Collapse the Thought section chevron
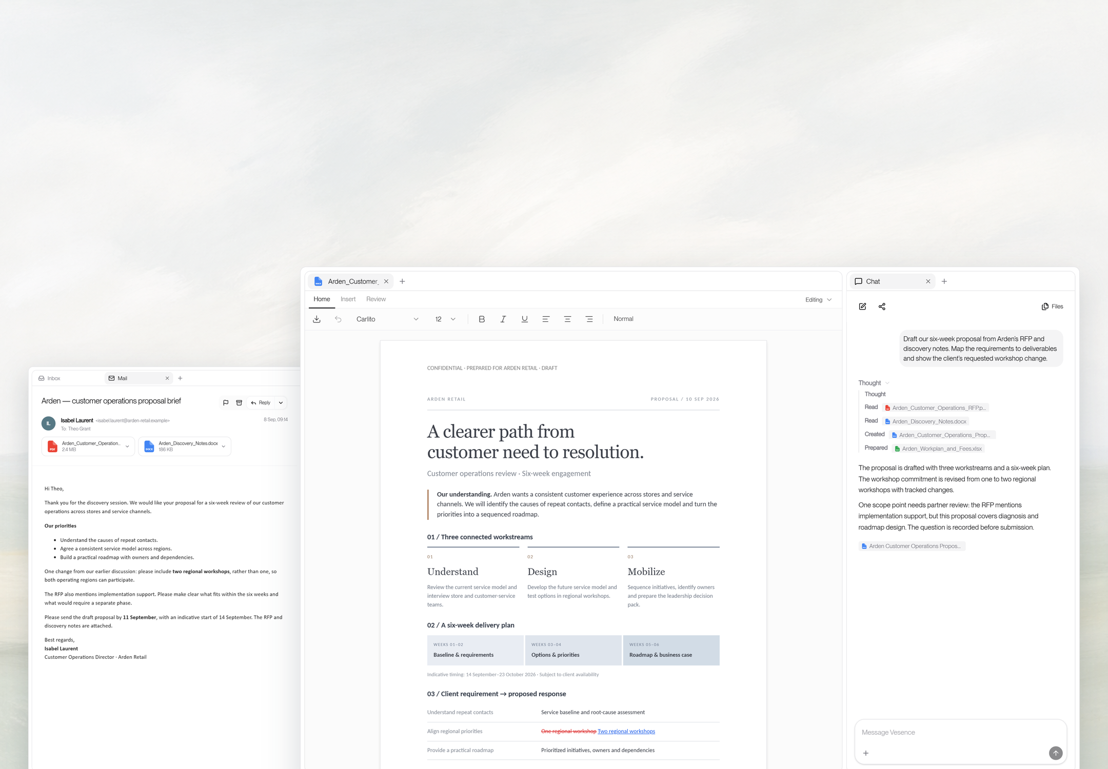The height and width of the screenshot is (769, 1108). click(887, 383)
